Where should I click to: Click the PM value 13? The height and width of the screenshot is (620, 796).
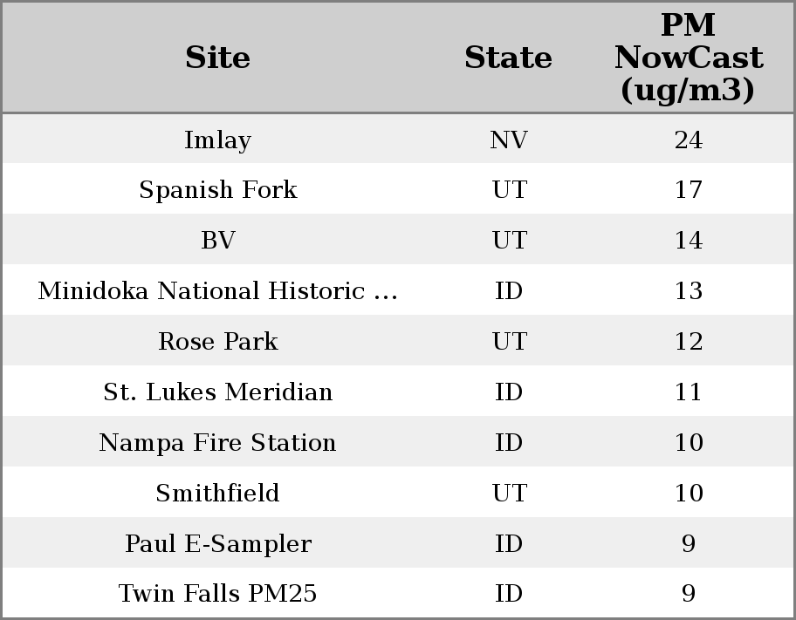(688, 291)
